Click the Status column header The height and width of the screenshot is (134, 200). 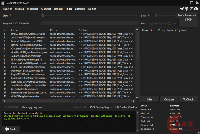point(83,30)
